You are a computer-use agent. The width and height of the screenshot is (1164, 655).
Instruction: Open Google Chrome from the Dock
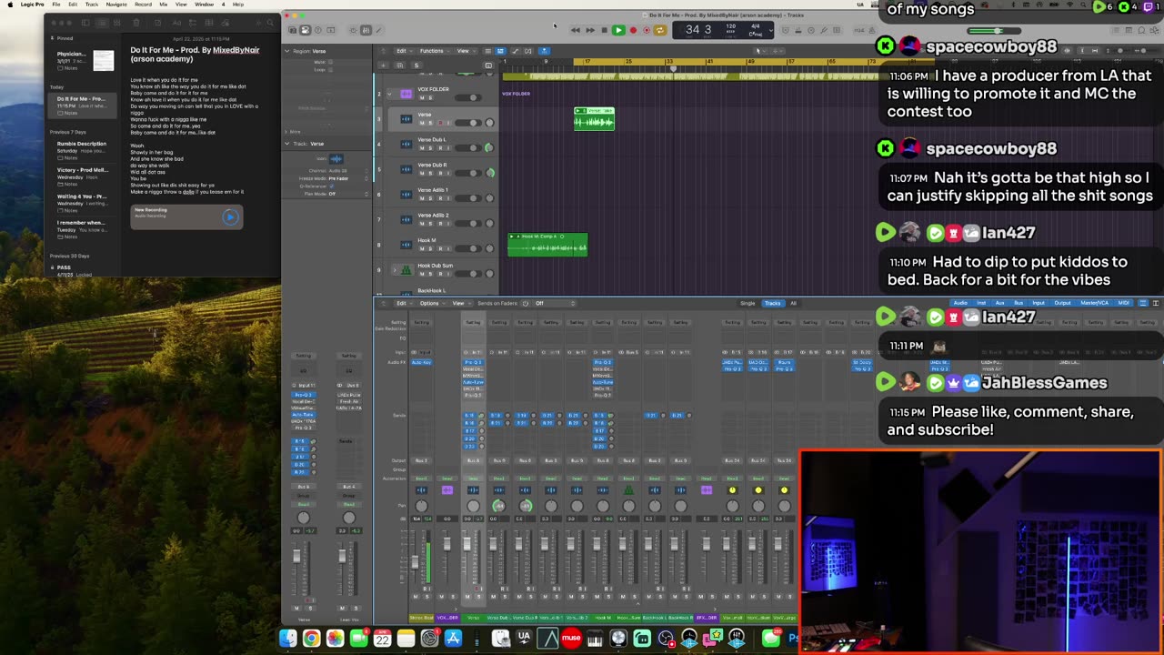(x=311, y=639)
